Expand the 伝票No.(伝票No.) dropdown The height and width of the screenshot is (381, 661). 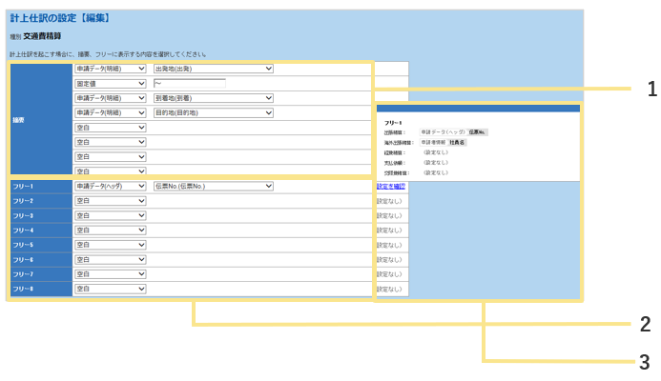(213, 186)
